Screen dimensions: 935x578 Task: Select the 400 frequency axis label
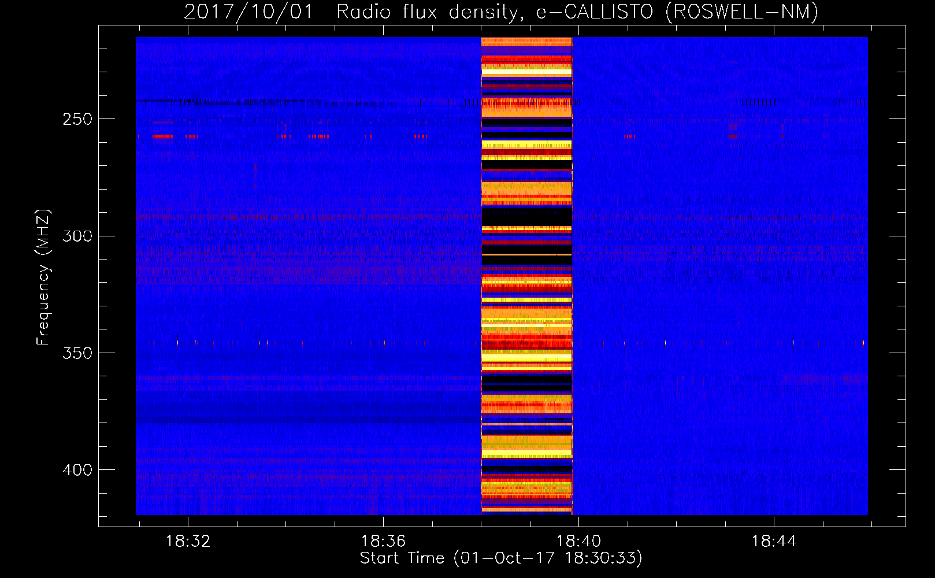[x=77, y=470]
